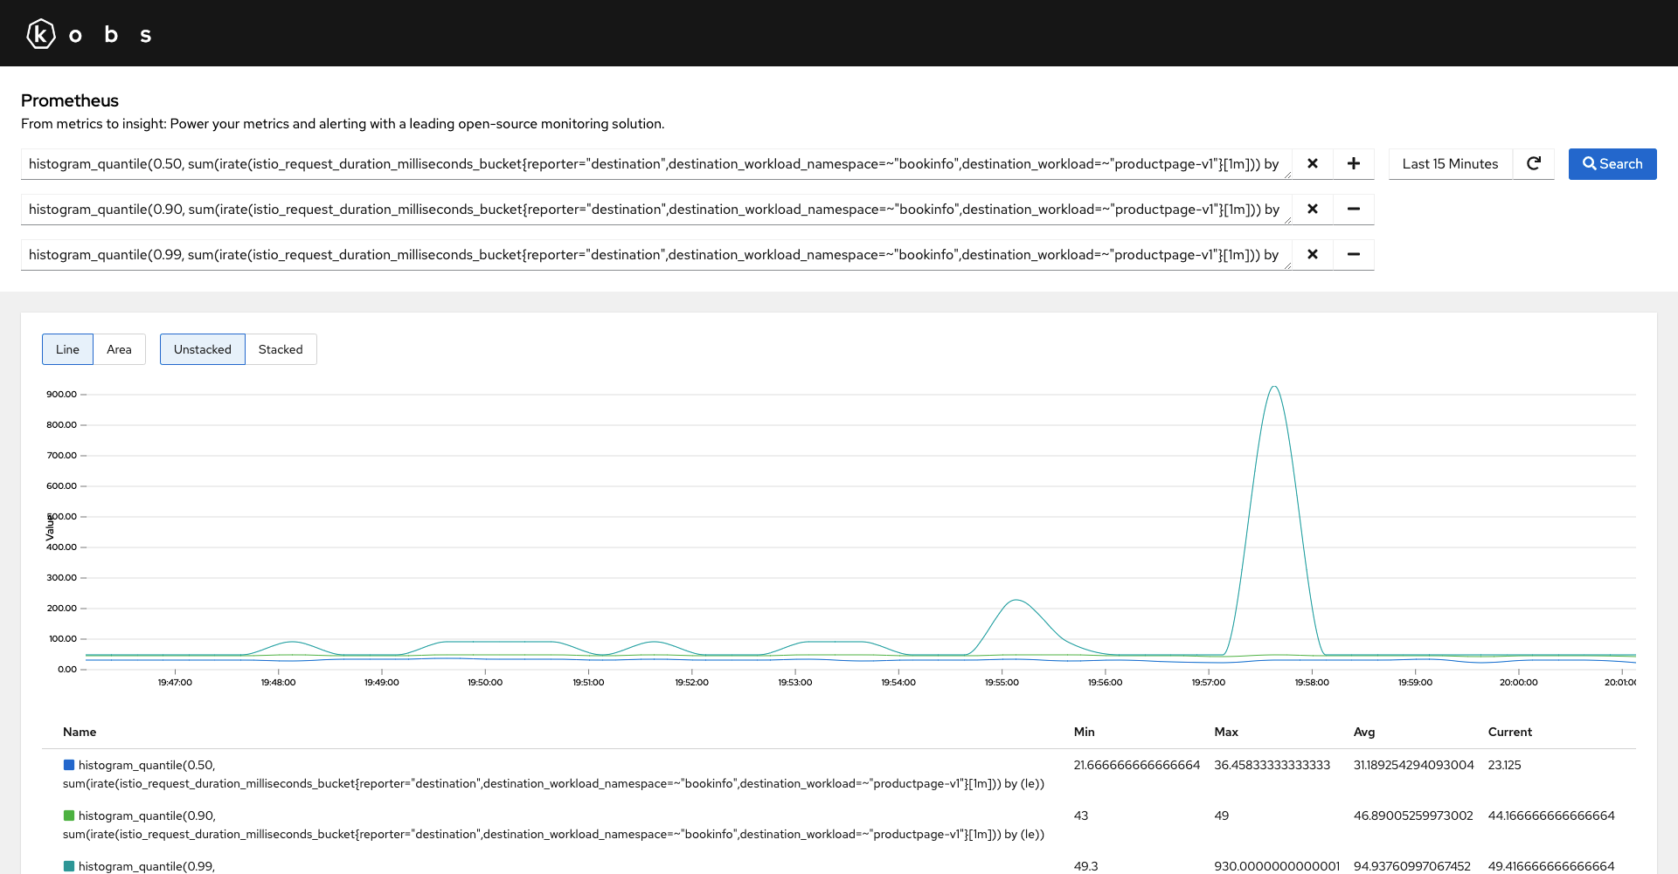Select the Stacked chart option
This screenshot has width=1678, height=874.
281,349
